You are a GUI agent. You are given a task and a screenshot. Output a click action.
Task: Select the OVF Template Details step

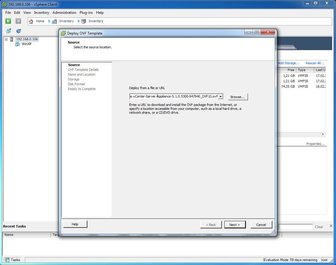coord(83,70)
